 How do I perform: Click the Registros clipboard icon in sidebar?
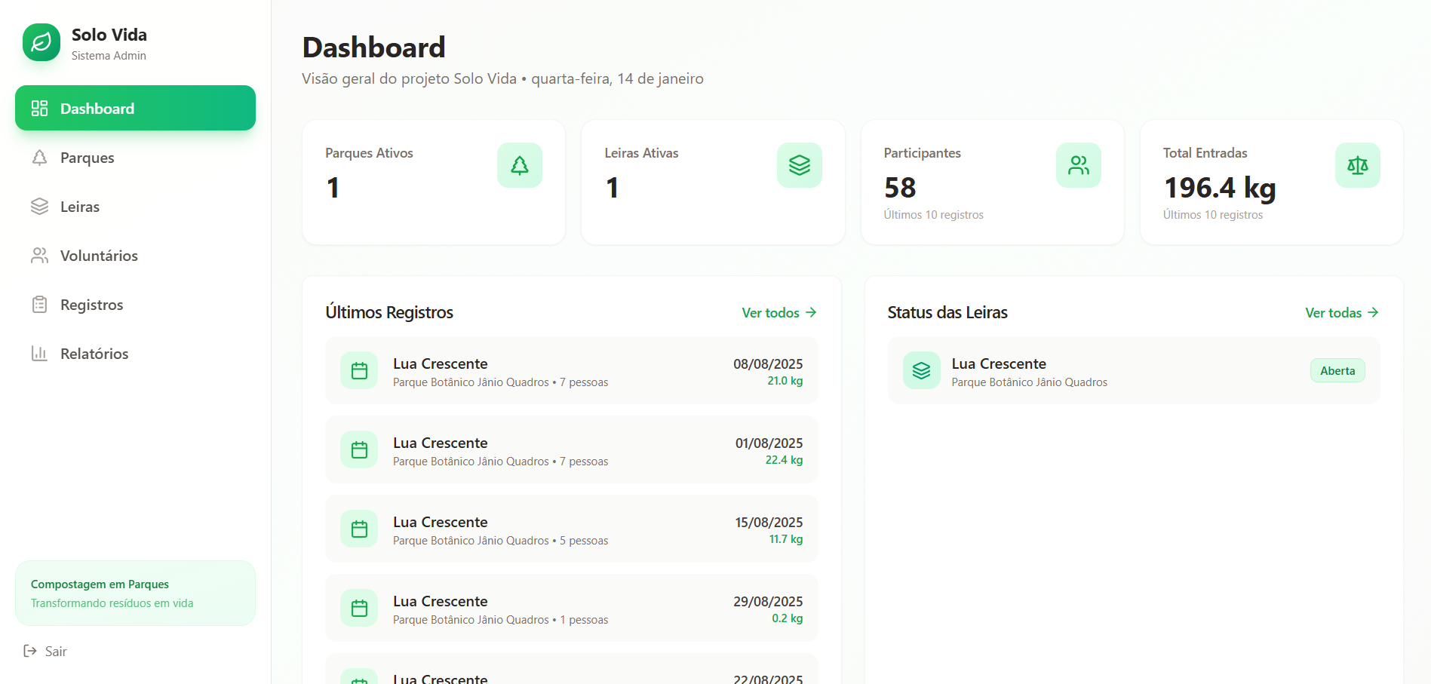point(39,304)
